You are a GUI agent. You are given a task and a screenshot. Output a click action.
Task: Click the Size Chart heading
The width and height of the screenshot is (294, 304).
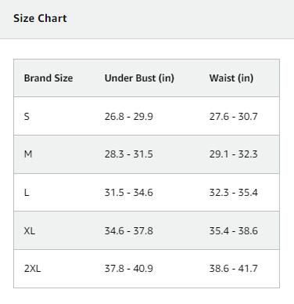[x=40, y=18]
